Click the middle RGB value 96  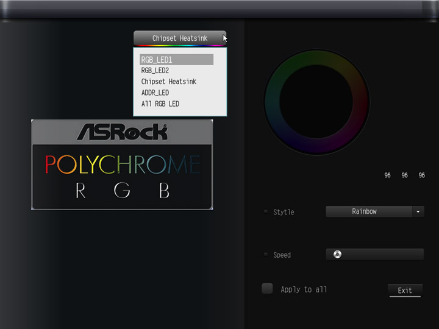(x=405, y=175)
